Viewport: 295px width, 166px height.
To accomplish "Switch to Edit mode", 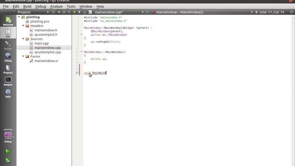I will [8, 33].
